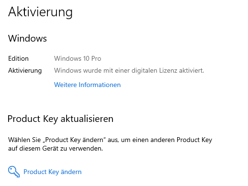Select the digital license activation status text
Screen dimensions: 248x186
(x=129, y=70)
